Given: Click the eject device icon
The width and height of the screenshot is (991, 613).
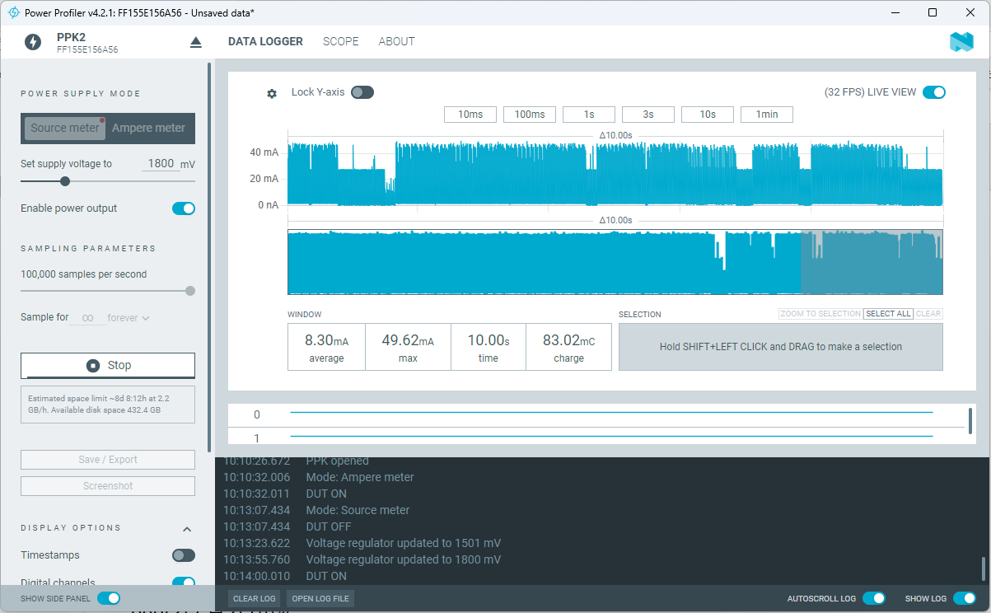Looking at the screenshot, I should click(x=195, y=42).
